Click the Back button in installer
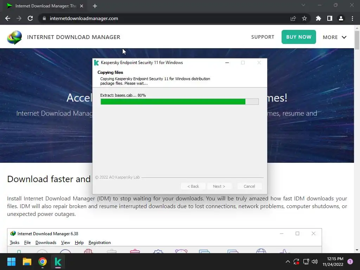 [193, 186]
